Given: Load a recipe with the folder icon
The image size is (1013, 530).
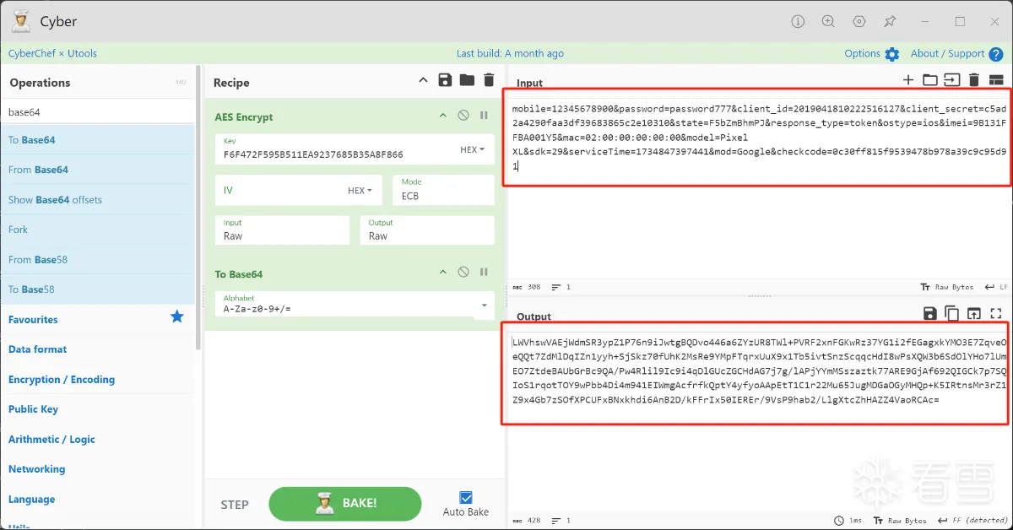Looking at the screenshot, I should (467, 80).
